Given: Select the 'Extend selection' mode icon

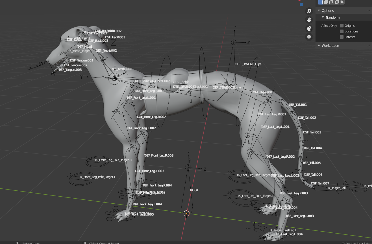Looking at the screenshot, I should (x=326, y=2).
